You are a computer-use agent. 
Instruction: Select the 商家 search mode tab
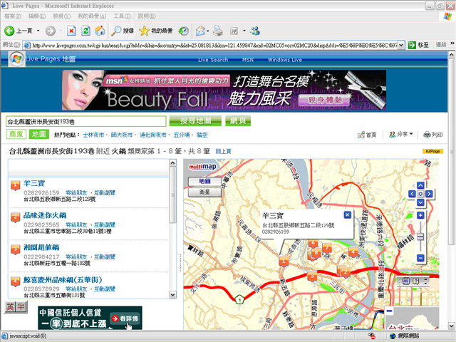16,134
